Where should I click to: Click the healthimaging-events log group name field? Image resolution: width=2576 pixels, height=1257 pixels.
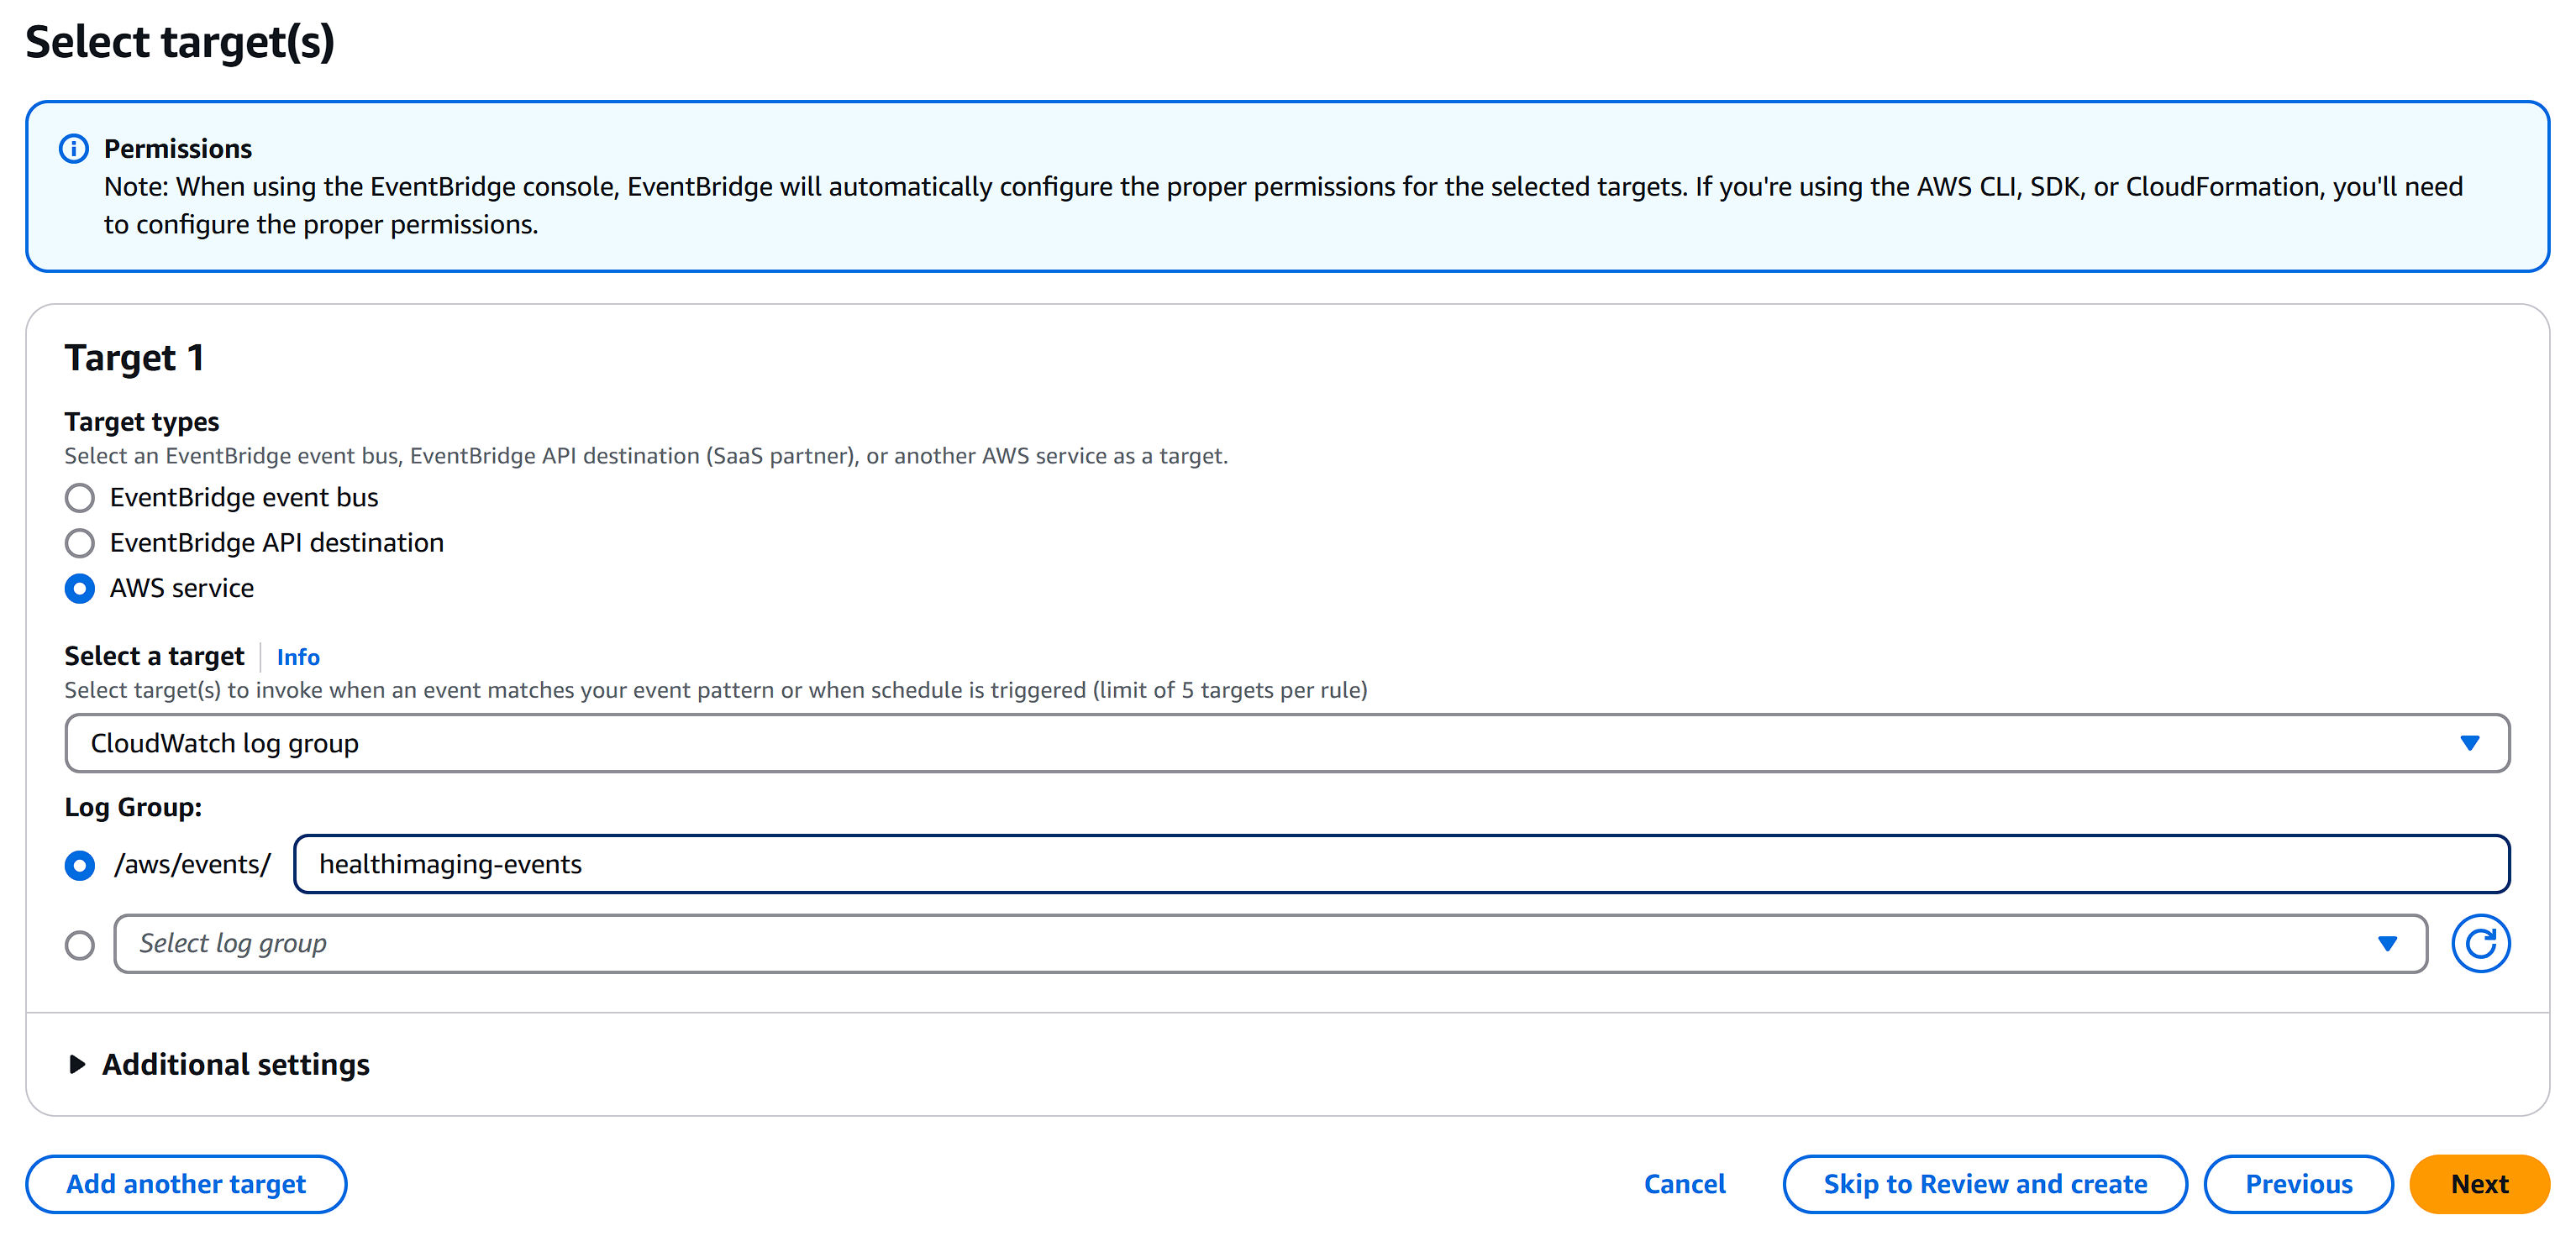[x=1400, y=864]
